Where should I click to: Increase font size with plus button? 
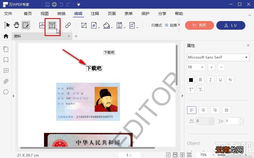coord(211,67)
